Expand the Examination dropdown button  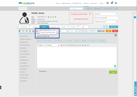59,41
